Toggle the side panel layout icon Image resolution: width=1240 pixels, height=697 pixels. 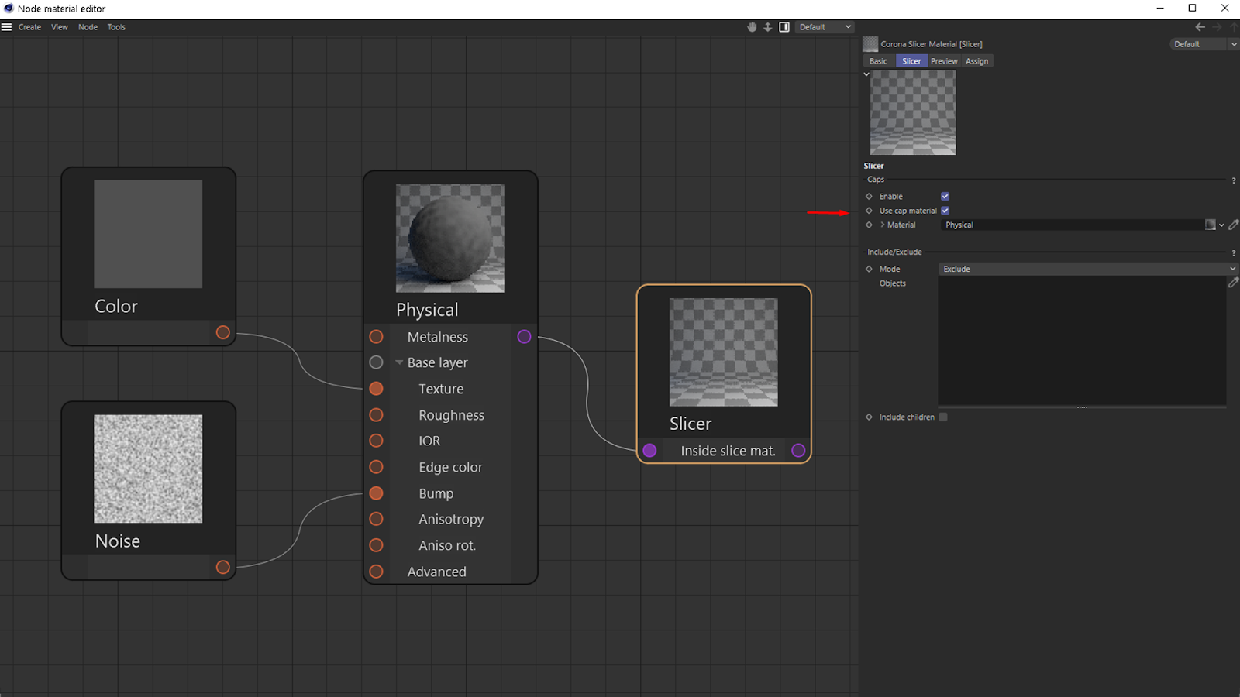click(x=784, y=27)
